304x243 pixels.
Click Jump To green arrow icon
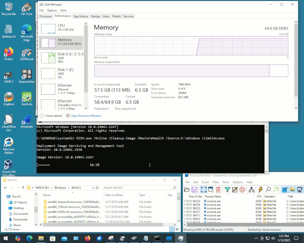click(x=275, y=190)
